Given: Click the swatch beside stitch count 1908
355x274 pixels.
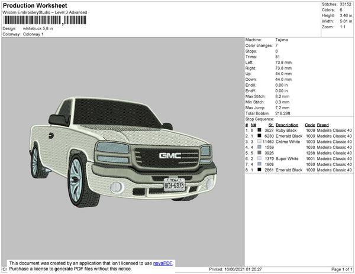Looking at the screenshot, I should [x=260, y=164].
